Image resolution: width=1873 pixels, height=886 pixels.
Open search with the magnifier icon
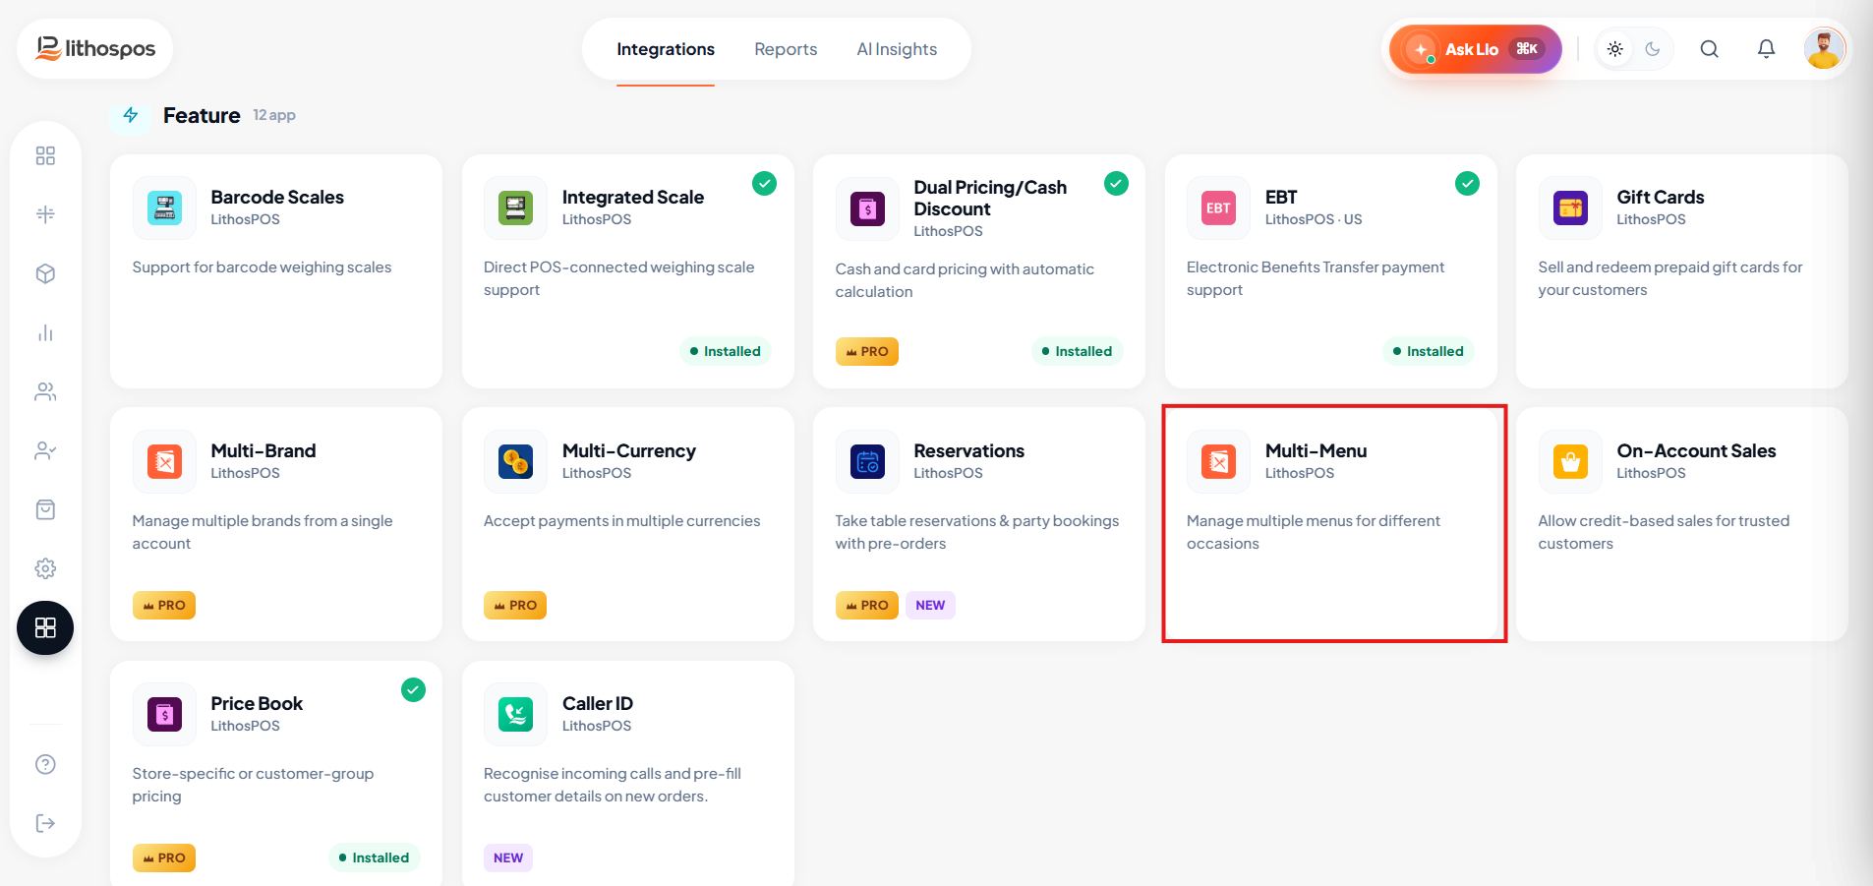pyautogui.click(x=1710, y=49)
